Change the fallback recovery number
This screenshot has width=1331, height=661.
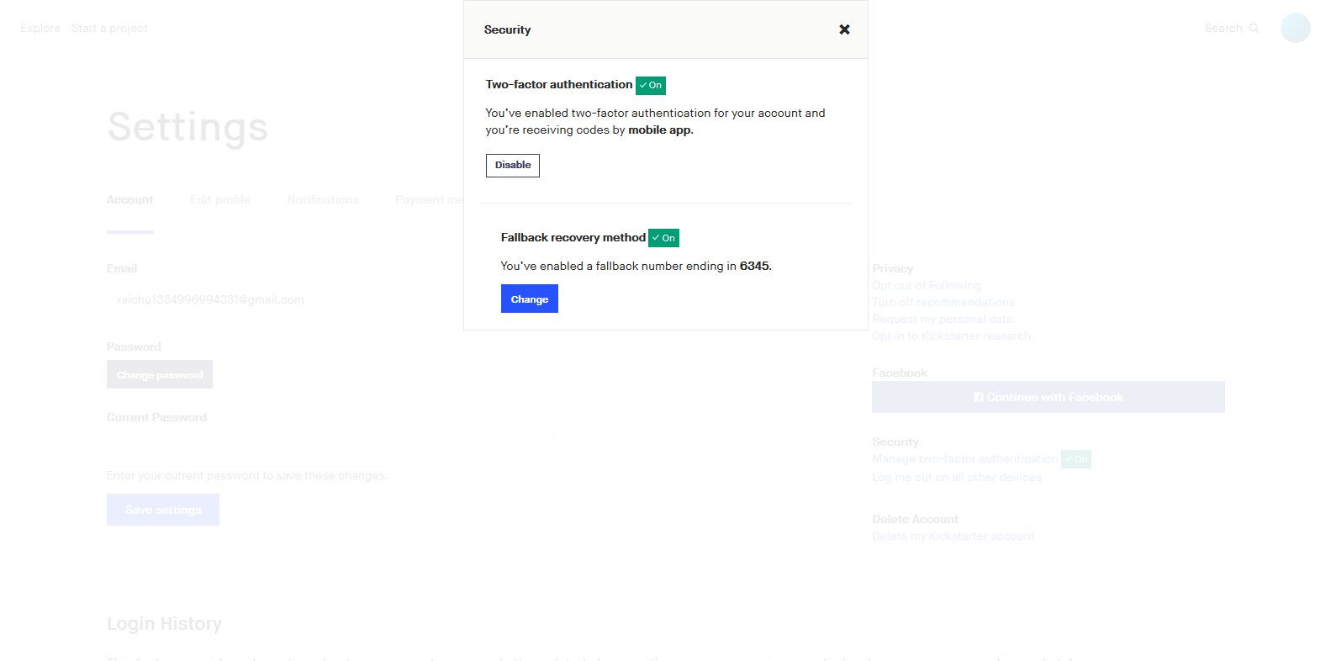(530, 299)
